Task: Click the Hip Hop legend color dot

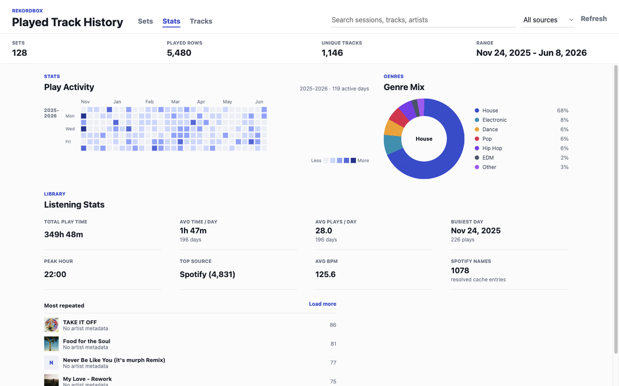Action: pos(477,148)
